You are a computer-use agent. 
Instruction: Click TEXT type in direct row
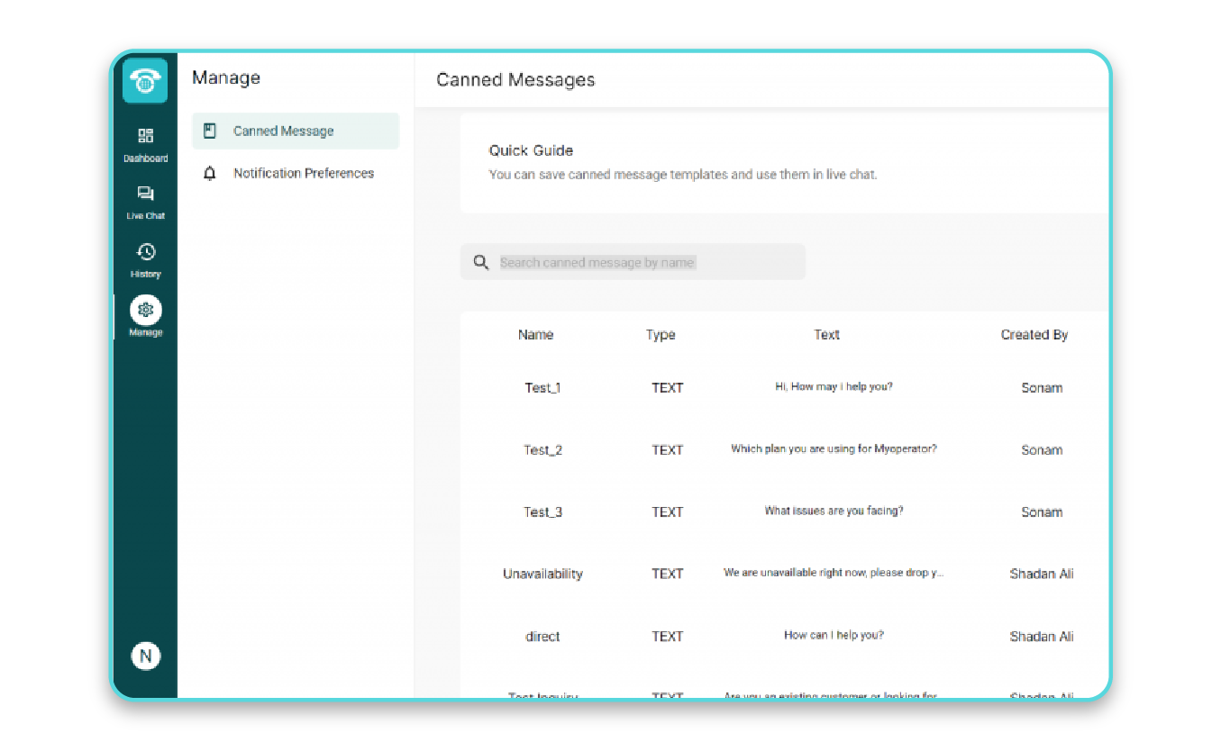click(668, 637)
